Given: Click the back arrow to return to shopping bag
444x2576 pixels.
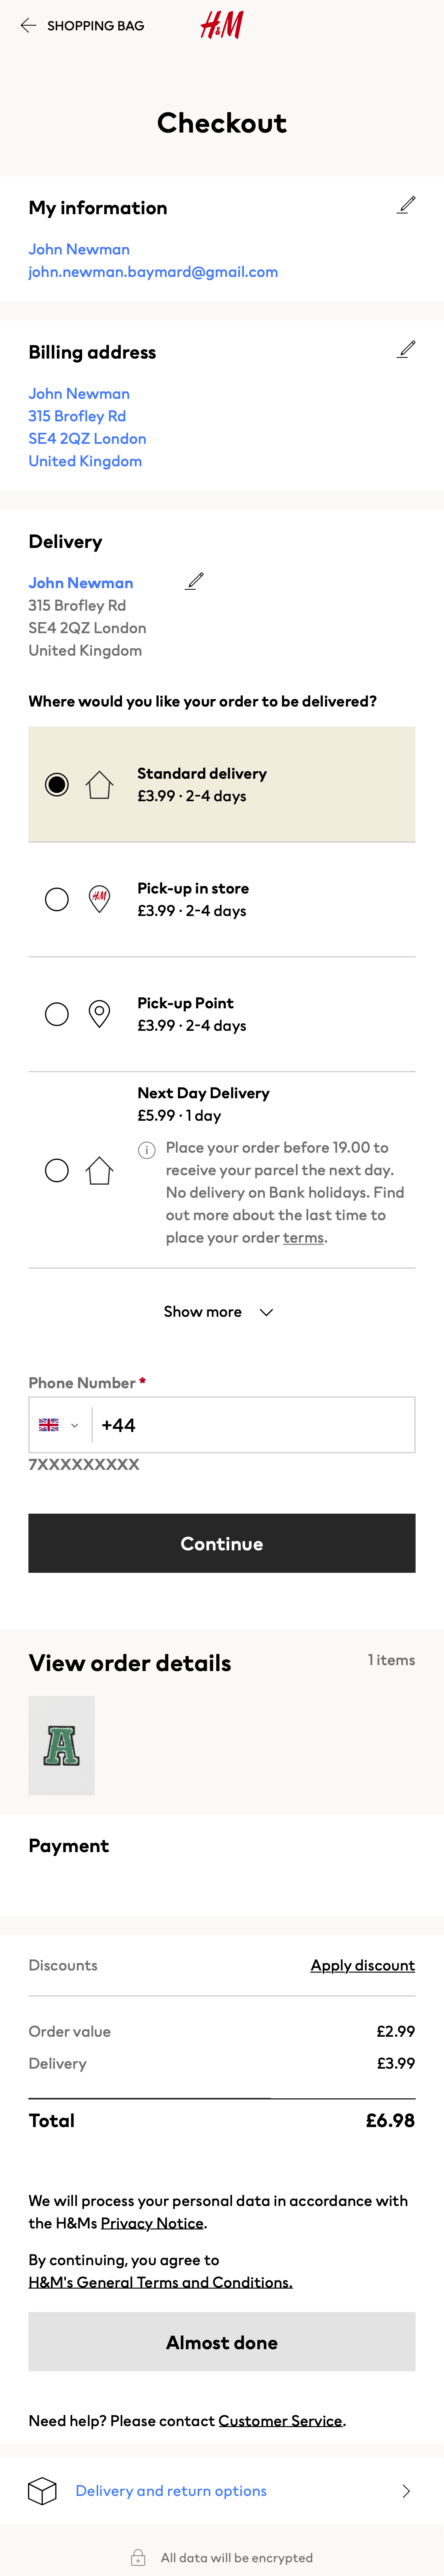Looking at the screenshot, I should tap(26, 25).
